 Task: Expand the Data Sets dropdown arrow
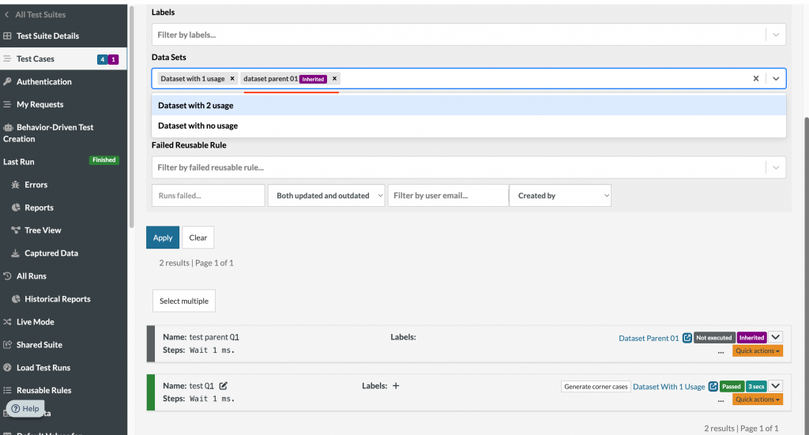[x=776, y=79]
